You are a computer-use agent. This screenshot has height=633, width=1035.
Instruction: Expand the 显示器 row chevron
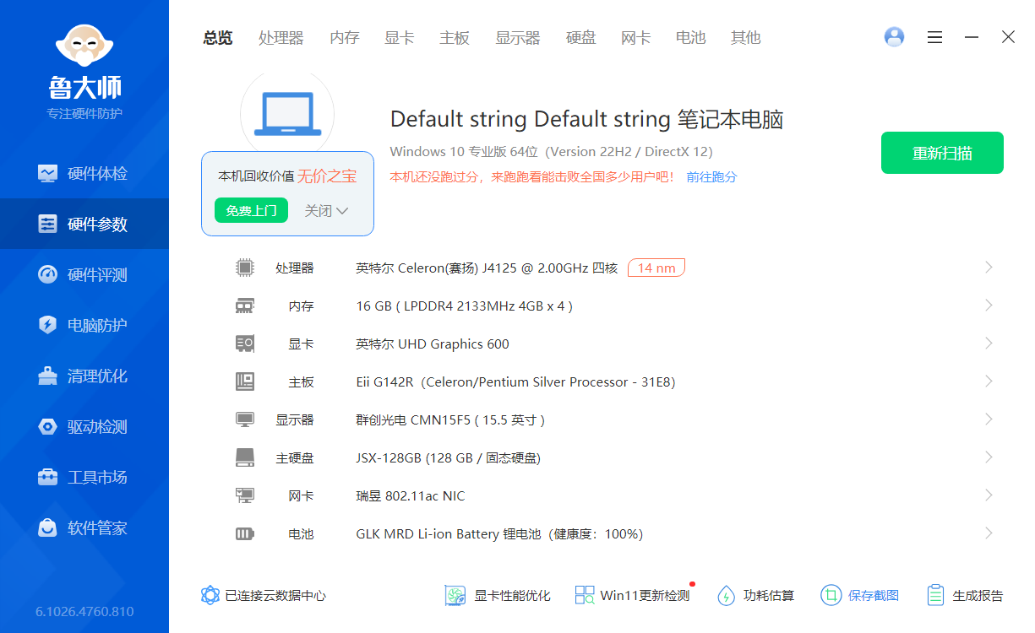989,419
